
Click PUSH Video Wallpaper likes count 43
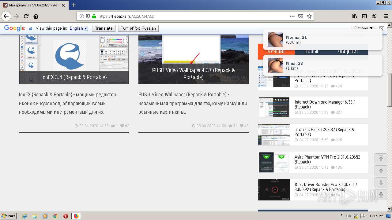[244, 126]
